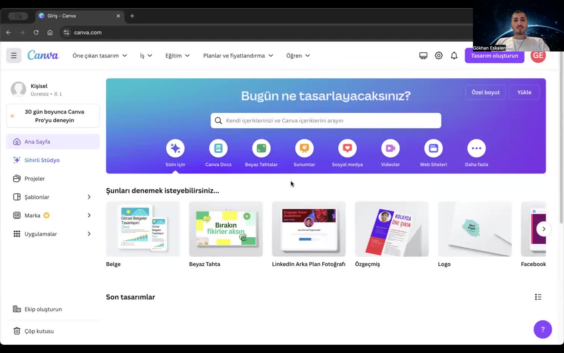Open settings via the gear icon

[x=439, y=56]
